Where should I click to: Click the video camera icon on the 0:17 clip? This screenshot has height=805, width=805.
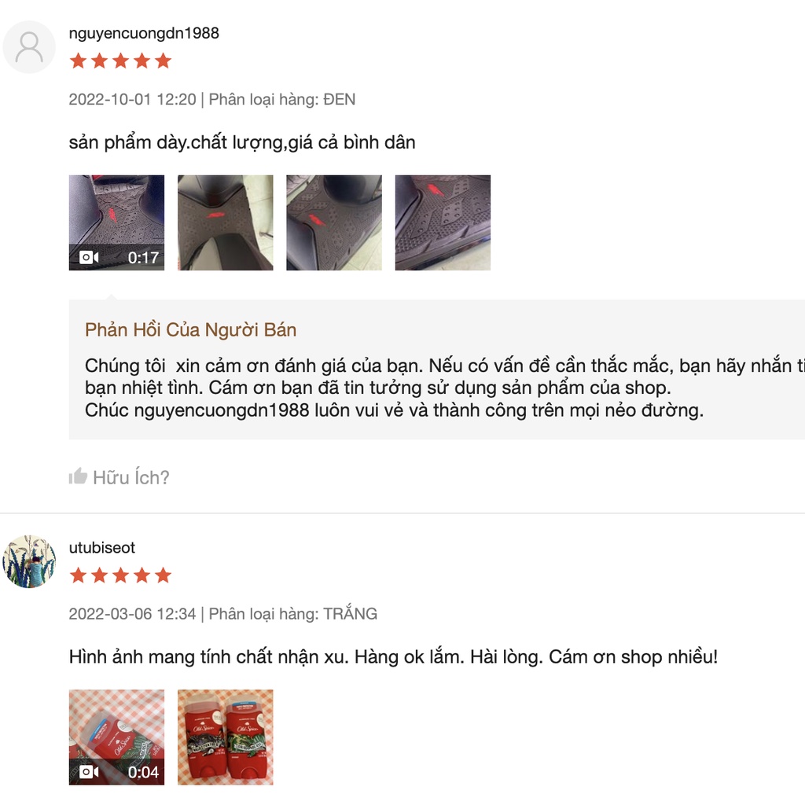coord(89,257)
